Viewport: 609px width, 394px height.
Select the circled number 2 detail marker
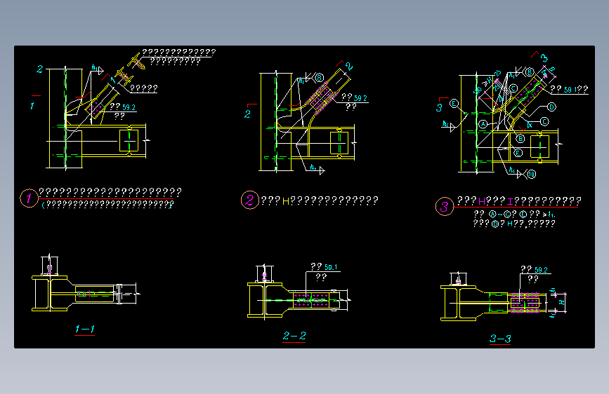250,200
